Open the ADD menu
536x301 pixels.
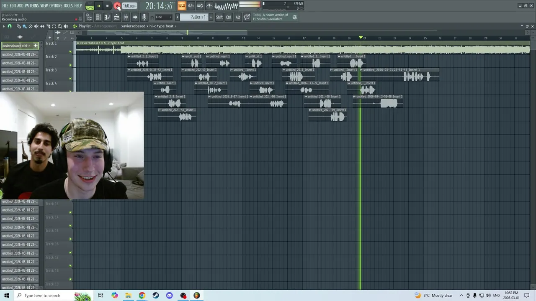pyautogui.click(x=20, y=5)
